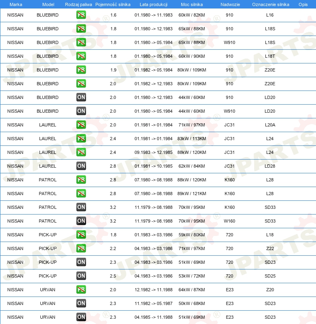Click the ON diesel icon in the PATROL K160 SD33 row
Image resolution: width=316 pixels, height=324 pixels.
(81, 207)
